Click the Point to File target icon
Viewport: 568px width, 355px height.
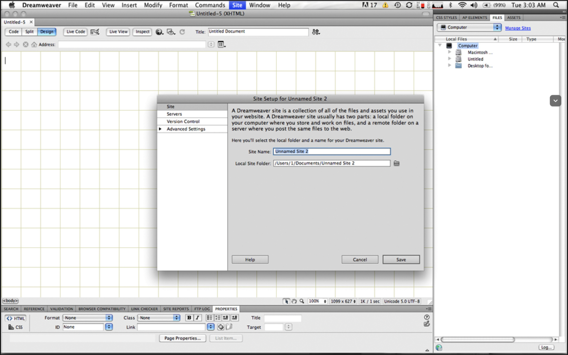221,327
